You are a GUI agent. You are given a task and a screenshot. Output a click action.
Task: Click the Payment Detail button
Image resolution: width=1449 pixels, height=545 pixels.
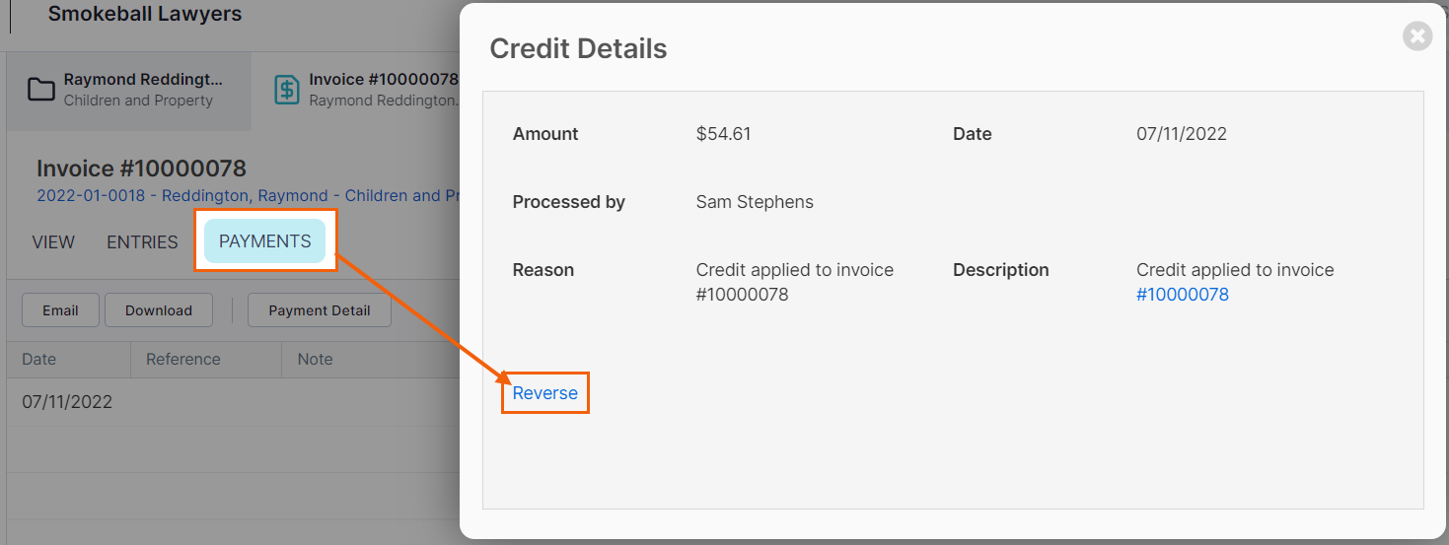point(320,310)
